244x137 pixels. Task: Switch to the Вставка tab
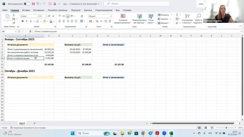click(26, 10)
